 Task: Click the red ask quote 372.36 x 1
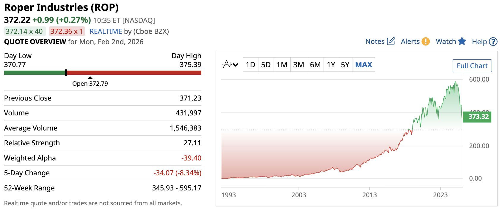point(67,31)
